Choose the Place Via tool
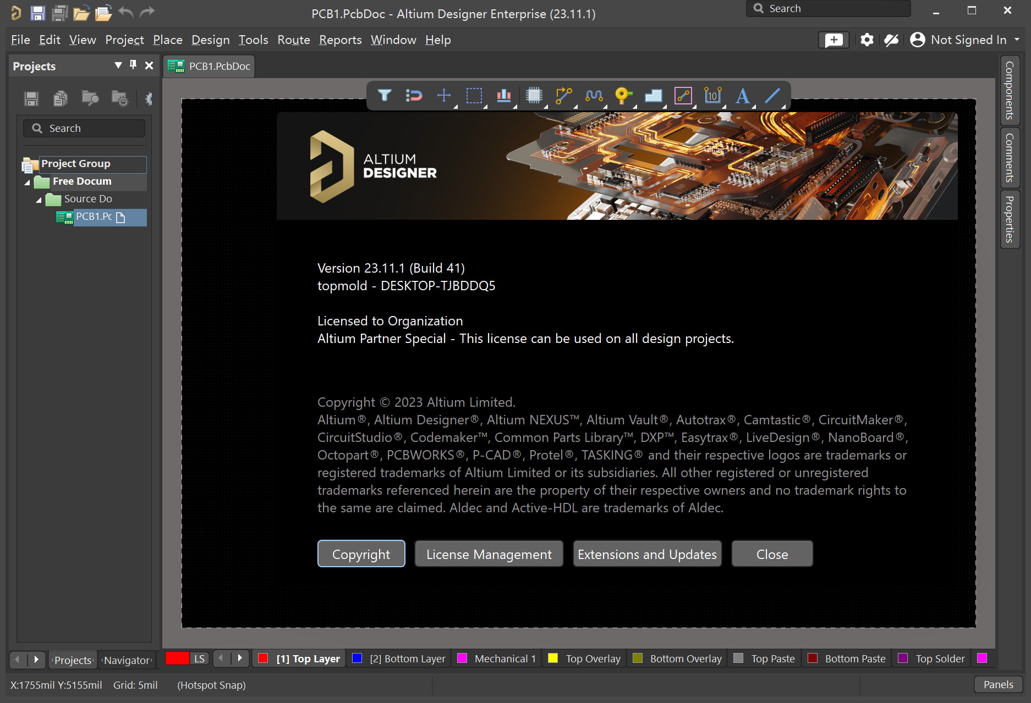This screenshot has height=703, width=1031. (x=623, y=96)
